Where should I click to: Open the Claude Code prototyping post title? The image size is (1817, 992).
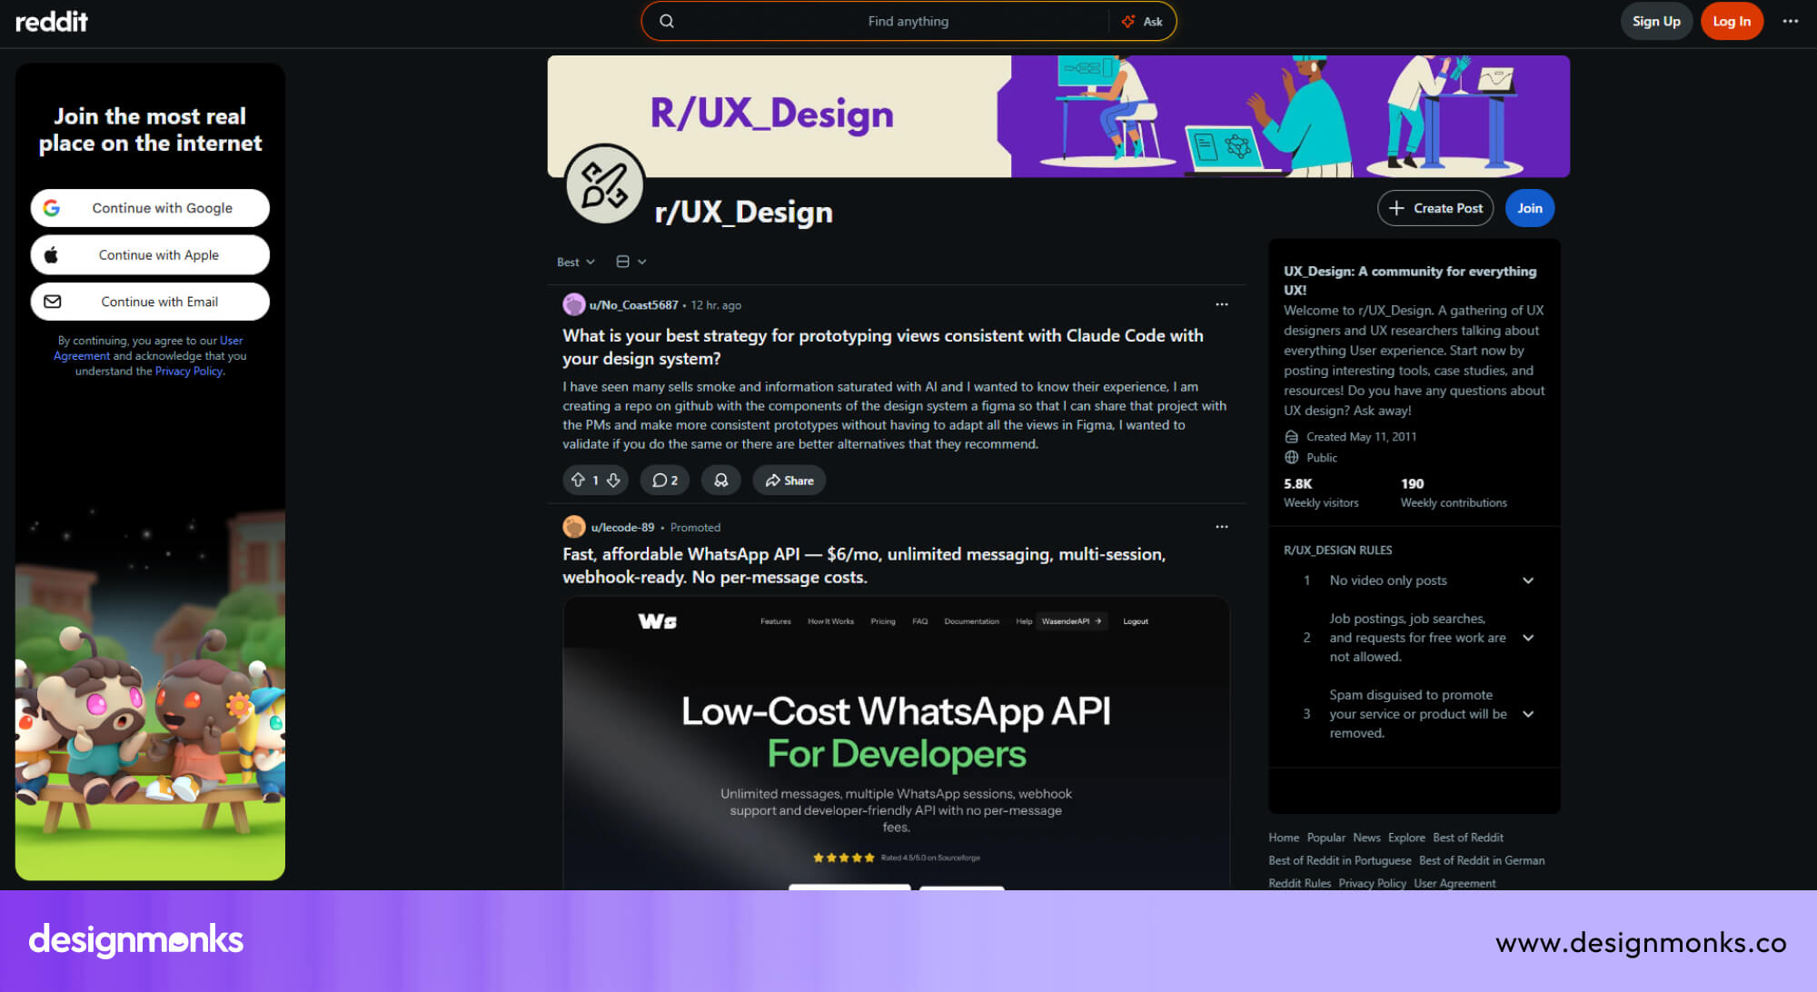pos(883,347)
